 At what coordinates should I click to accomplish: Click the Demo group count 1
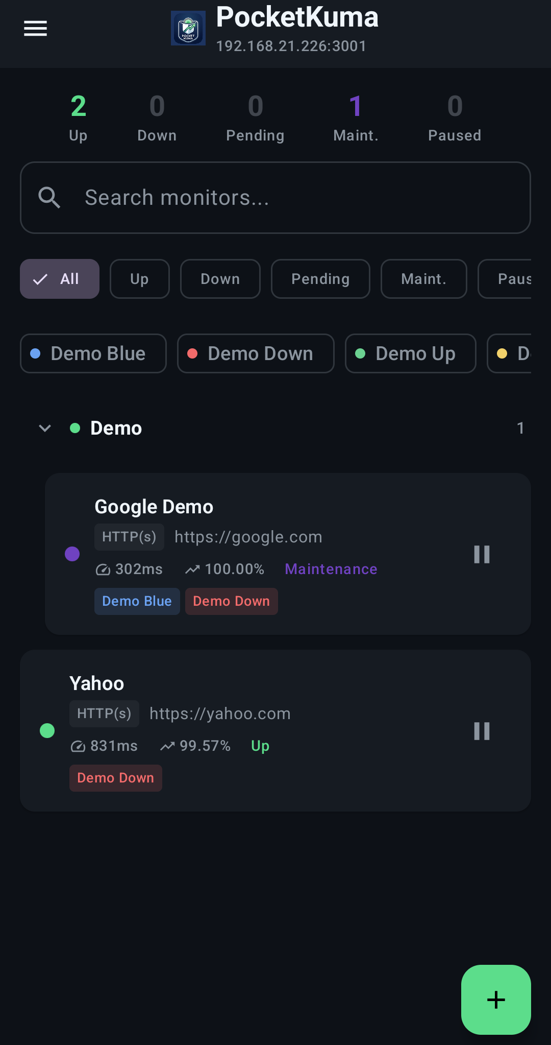(520, 428)
